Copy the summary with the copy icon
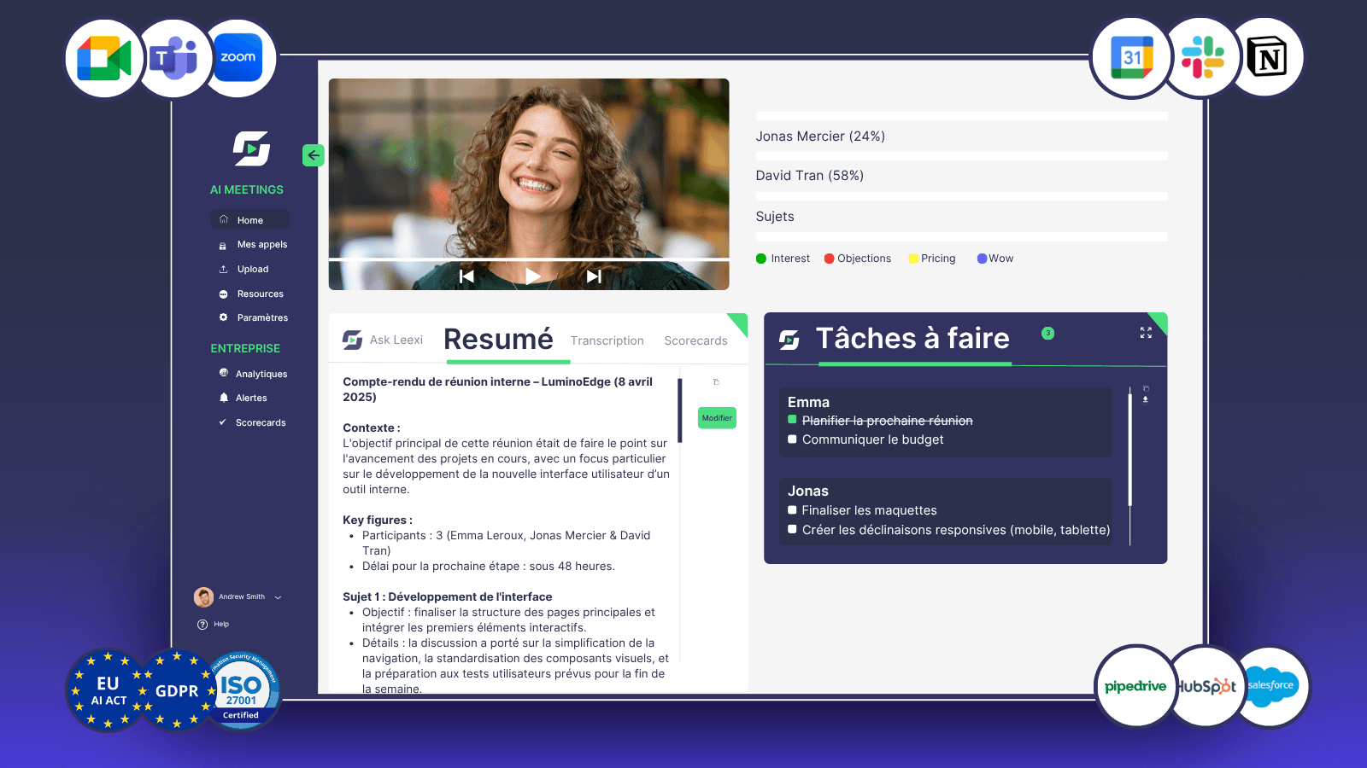 pyautogui.click(x=716, y=381)
